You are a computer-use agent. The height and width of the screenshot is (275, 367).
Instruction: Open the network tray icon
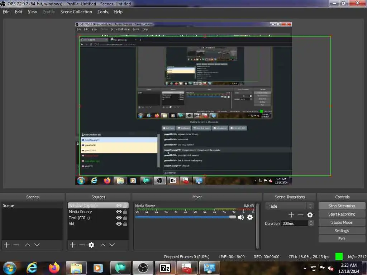point(313,268)
